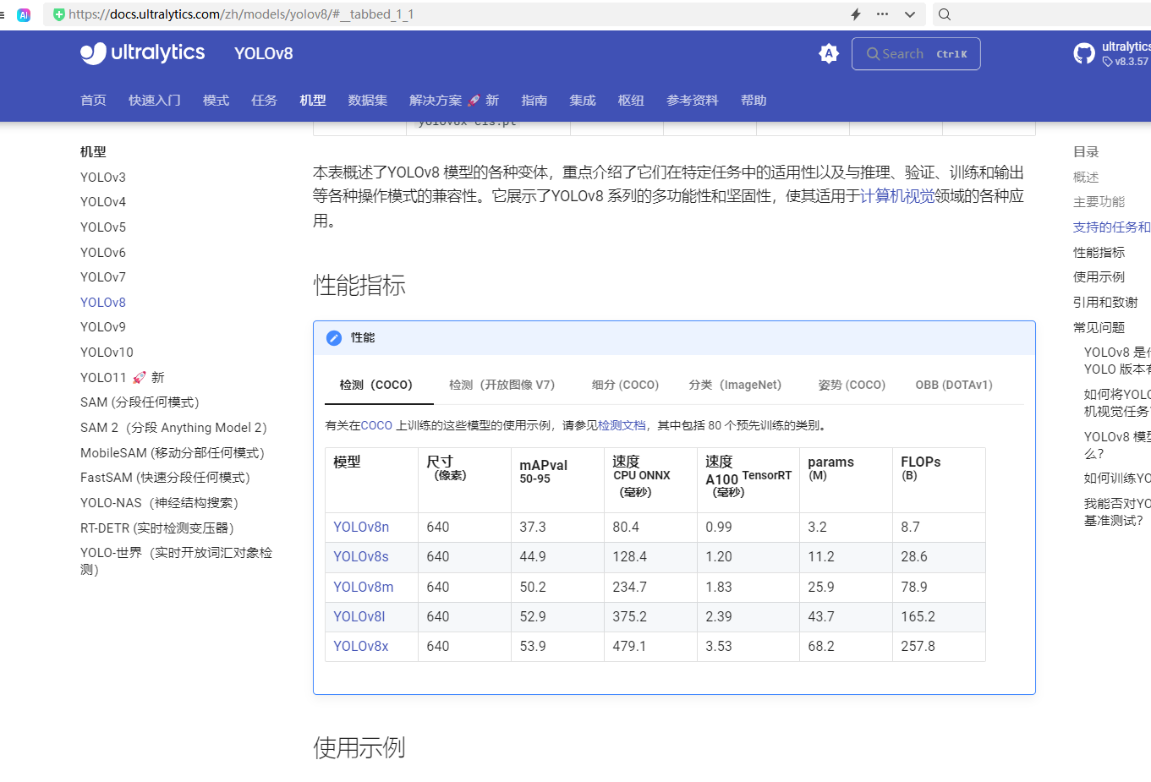This screenshot has height=782, width=1151.
Task: Open the 枢纽 navigation tab
Action: click(x=631, y=101)
